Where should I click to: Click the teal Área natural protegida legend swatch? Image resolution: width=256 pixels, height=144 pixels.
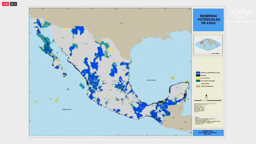[x=198, y=81]
